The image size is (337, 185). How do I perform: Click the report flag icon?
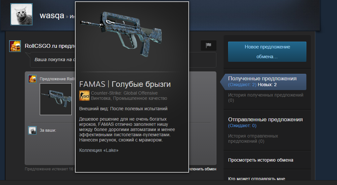tap(209, 46)
